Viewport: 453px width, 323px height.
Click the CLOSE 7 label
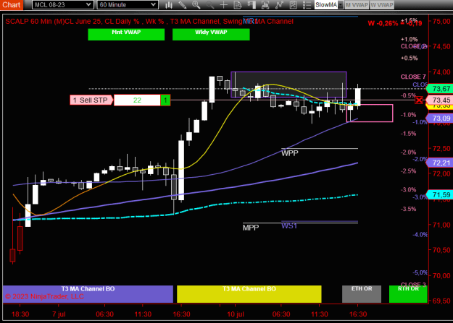pyautogui.click(x=413, y=77)
